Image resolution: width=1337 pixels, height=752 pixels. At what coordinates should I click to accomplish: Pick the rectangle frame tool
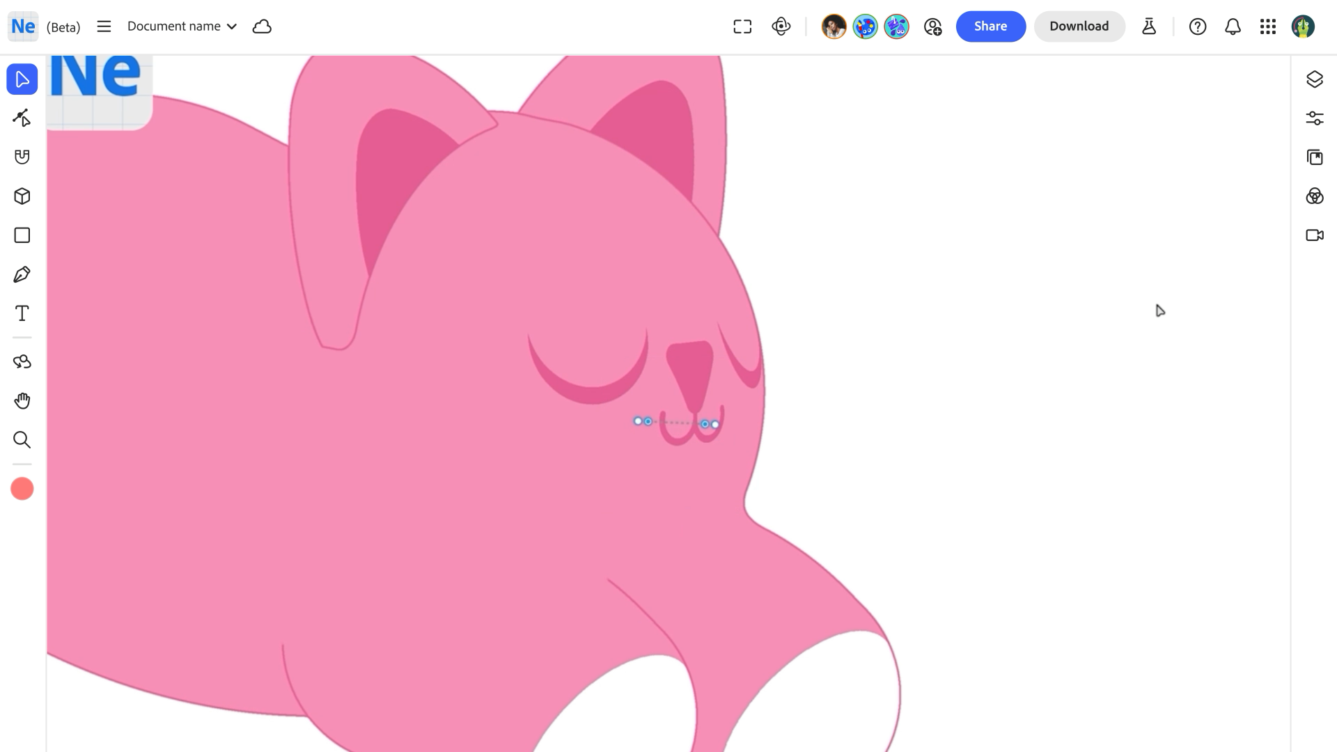[22, 235]
